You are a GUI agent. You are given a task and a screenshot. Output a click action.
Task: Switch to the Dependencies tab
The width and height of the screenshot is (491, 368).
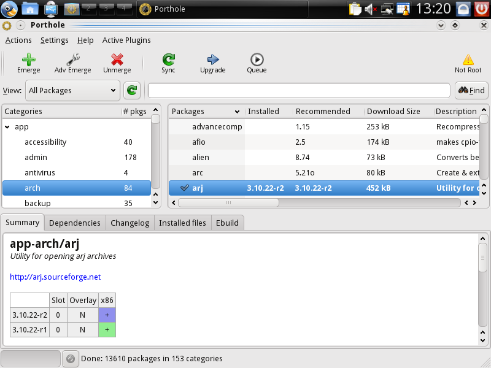[75, 223]
